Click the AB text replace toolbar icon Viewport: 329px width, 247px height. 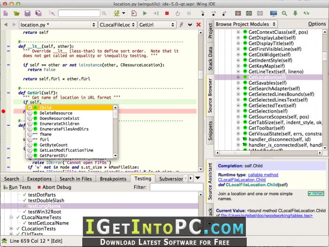click(x=117, y=14)
